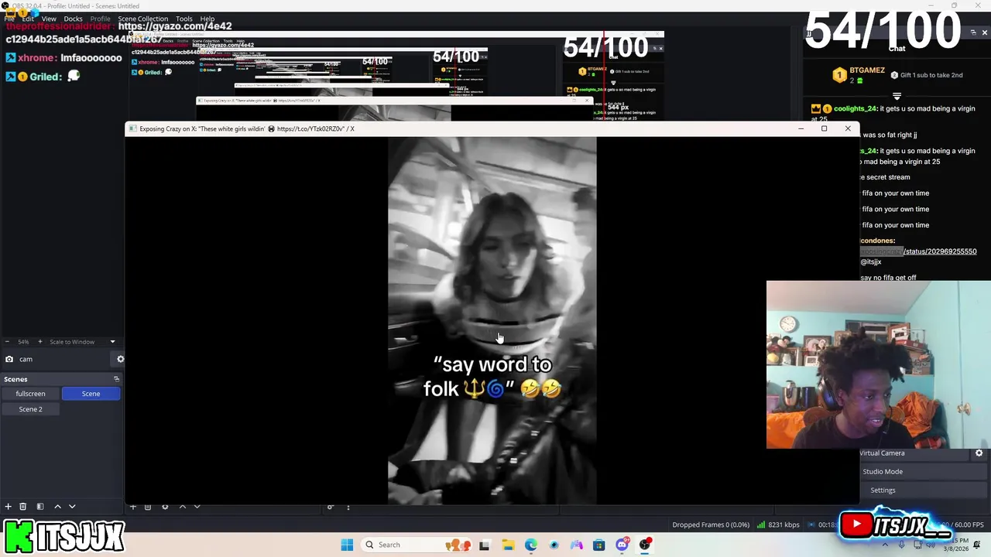Click the gyazo.com link in chat overlay
991x557 pixels.
(175, 26)
